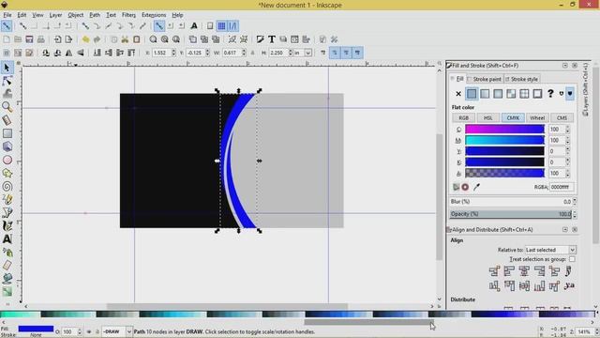Adjust the C value stepper
The height and width of the screenshot is (338, 600).
click(567, 130)
